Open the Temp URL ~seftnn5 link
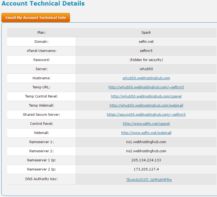The image size is (217, 197). pos(146,87)
